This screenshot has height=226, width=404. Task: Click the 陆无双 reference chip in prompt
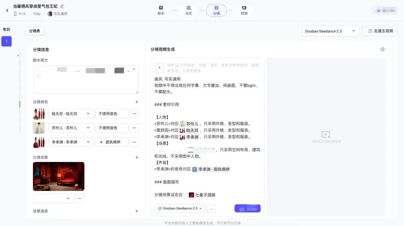click(189, 130)
